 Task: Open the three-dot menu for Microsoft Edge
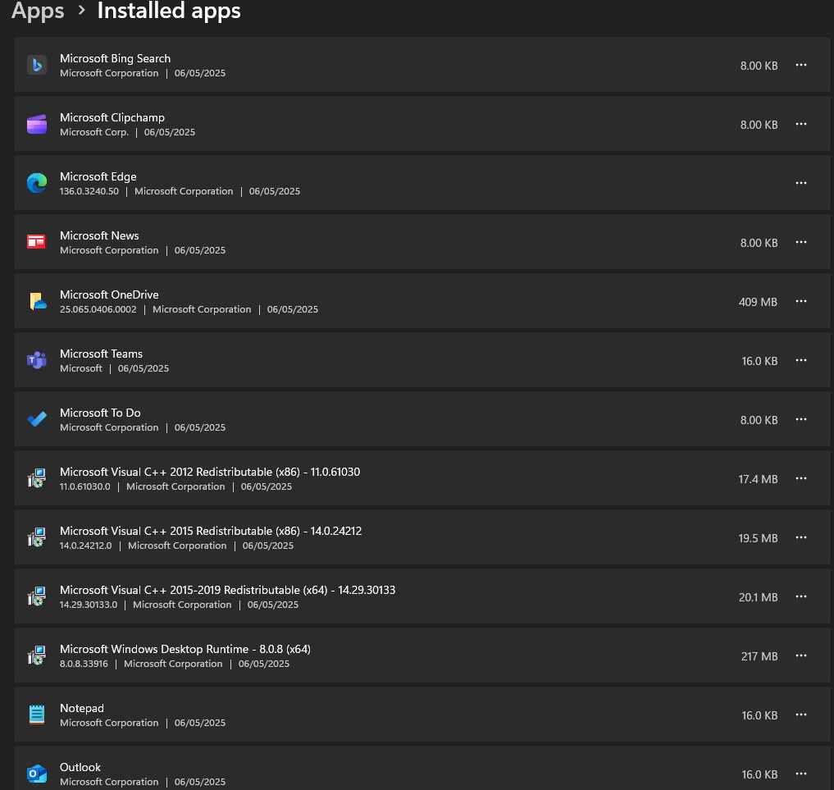click(x=801, y=183)
